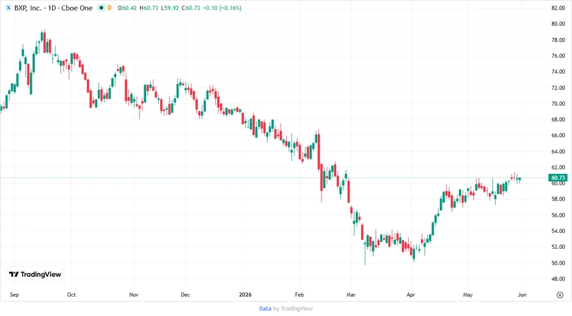This screenshot has height=316, width=572.
Task: Open the Data link below chart
Action: coord(265,308)
